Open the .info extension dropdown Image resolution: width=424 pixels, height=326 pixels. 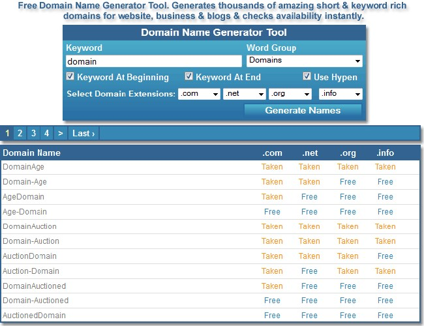point(340,94)
